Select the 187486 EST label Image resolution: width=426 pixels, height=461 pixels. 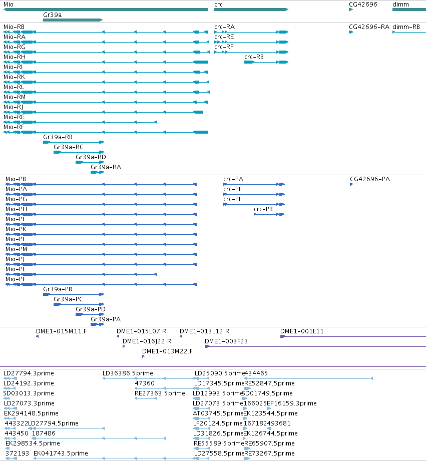(x=44, y=433)
